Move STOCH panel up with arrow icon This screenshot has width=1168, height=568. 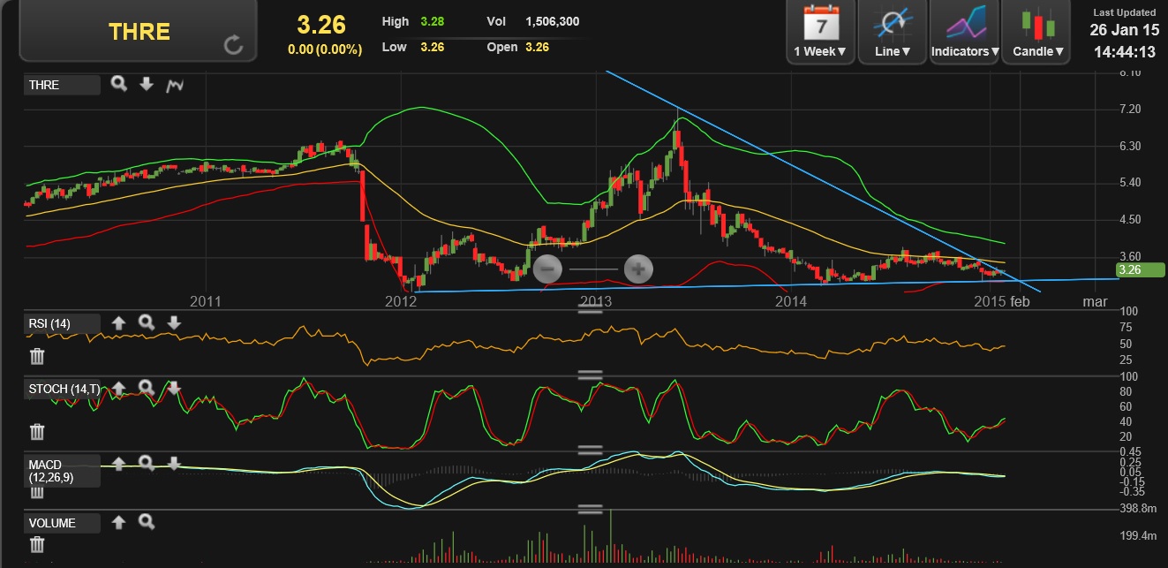(x=119, y=387)
